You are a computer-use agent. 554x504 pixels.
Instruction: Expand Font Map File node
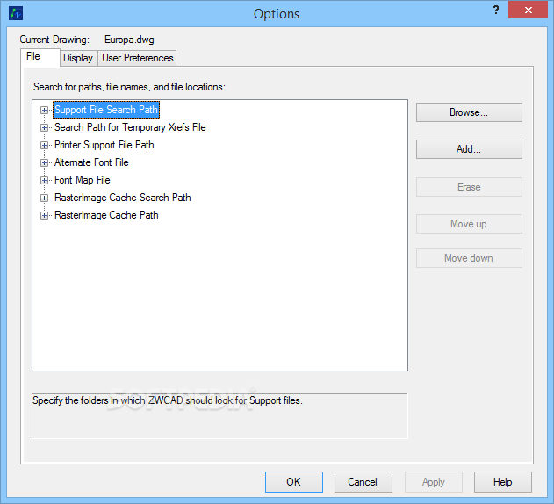point(44,180)
